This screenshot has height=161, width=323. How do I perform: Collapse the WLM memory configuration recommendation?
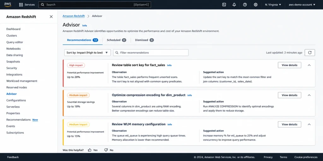click(309, 124)
